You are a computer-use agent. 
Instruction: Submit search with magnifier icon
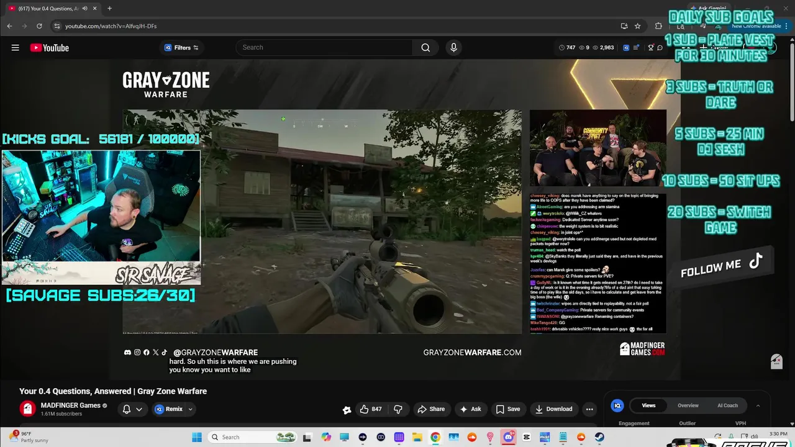coord(425,48)
